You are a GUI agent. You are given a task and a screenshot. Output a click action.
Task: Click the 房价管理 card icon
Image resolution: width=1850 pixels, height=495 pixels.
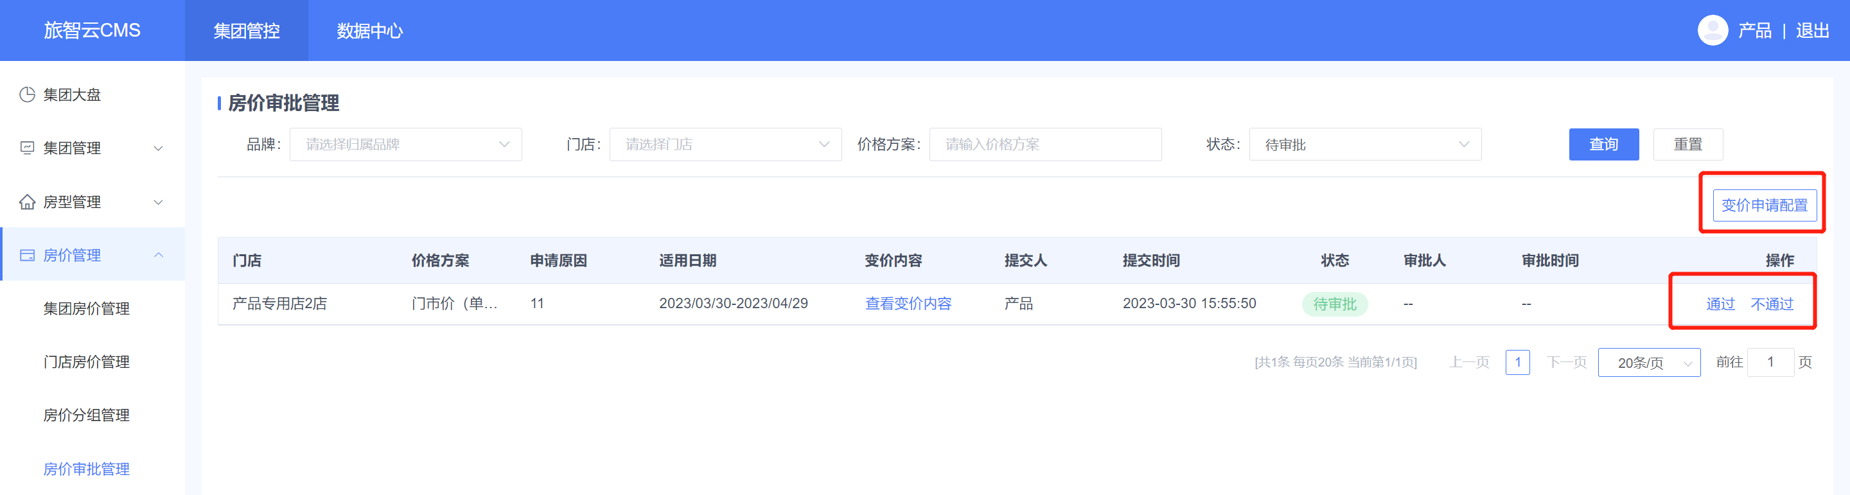pyautogui.click(x=27, y=256)
